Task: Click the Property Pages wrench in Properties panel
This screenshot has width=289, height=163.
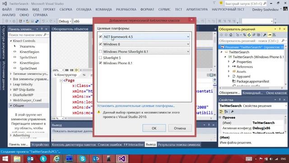Action: pos(233,112)
